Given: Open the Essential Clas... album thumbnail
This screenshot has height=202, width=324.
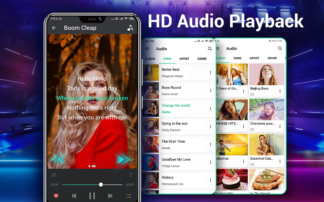Looking at the screenshot, I should coord(267,144).
